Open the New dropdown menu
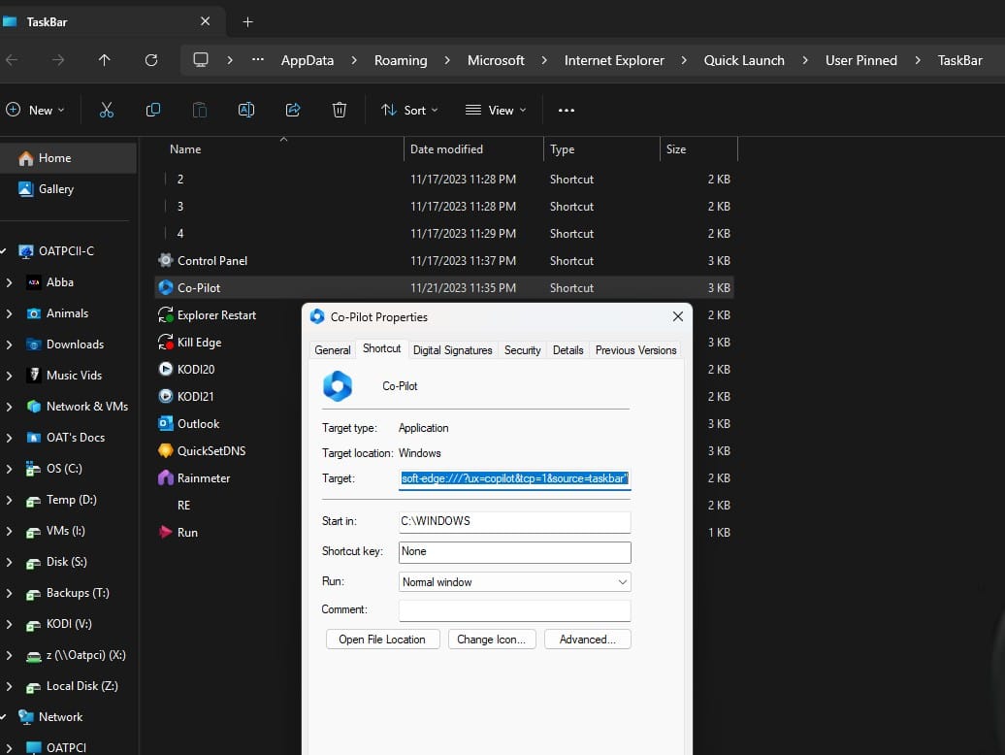Viewport: 1005px width, 755px height. 35,111
